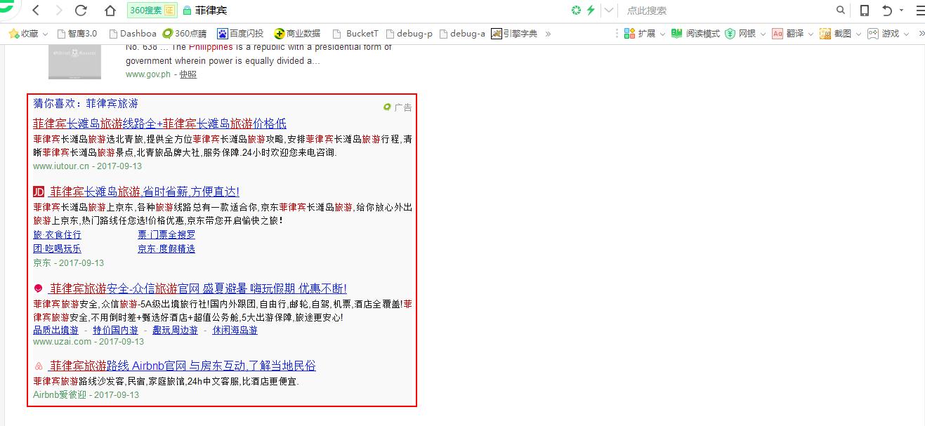Click the undo restore-closed-page icon
Image resolution: width=925 pixels, height=426 pixels.
coord(887,11)
